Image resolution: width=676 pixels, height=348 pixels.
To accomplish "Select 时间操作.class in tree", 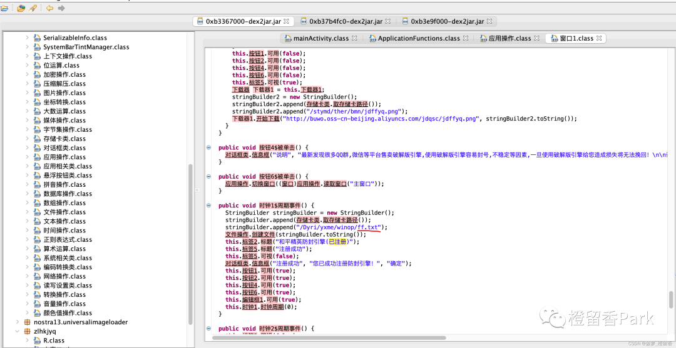I will [x=64, y=230].
